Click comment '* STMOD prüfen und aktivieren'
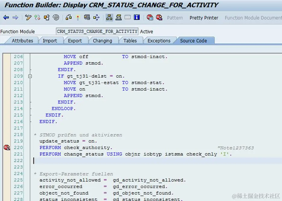This screenshot has height=201, width=282. click(78, 135)
